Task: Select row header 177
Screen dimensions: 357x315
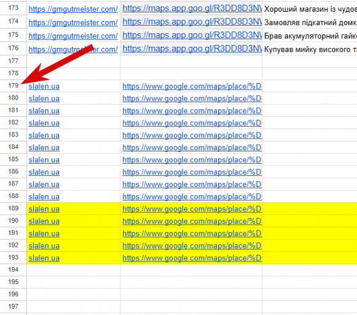Action: 13,61
